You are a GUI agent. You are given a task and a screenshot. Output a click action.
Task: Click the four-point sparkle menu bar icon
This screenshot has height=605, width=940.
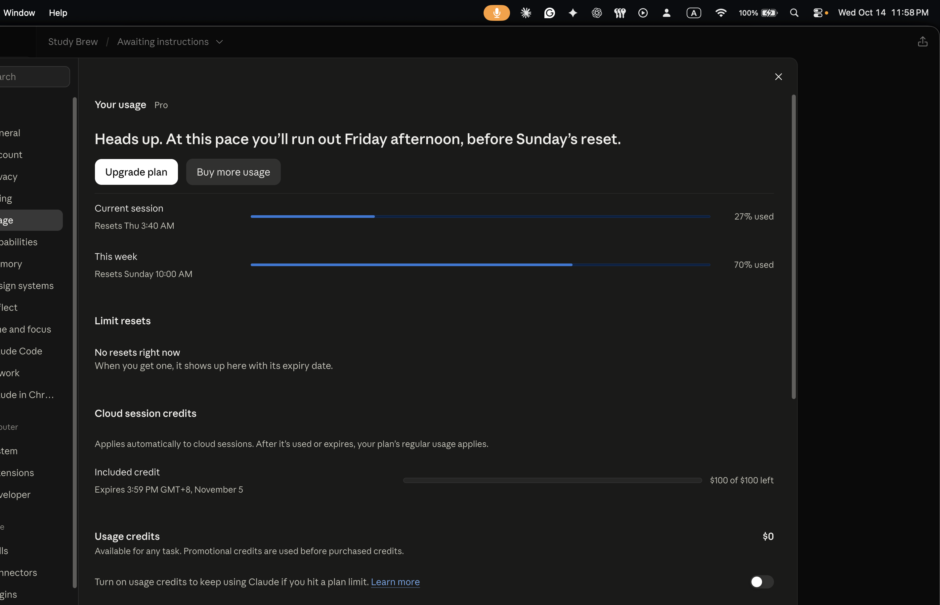click(x=573, y=13)
